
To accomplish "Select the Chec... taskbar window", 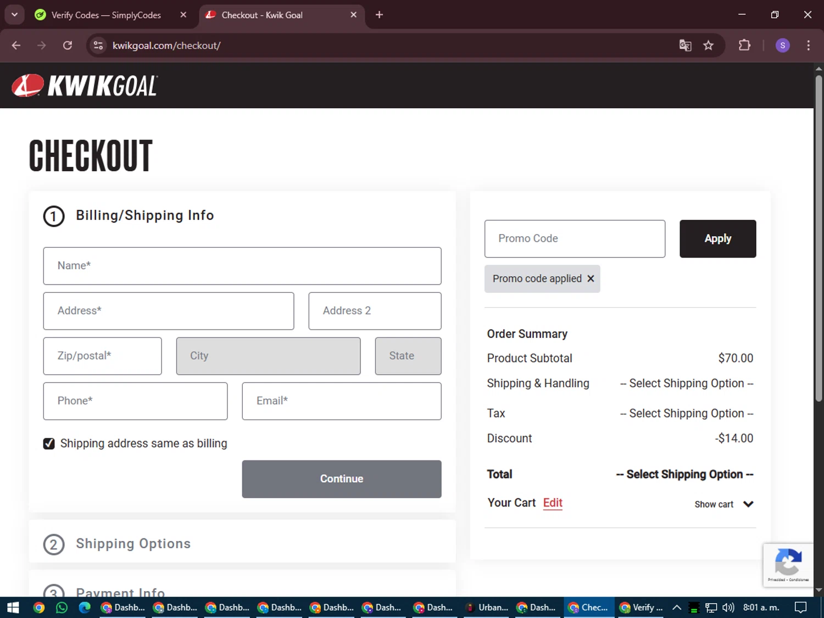I will [x=589, y=608].
